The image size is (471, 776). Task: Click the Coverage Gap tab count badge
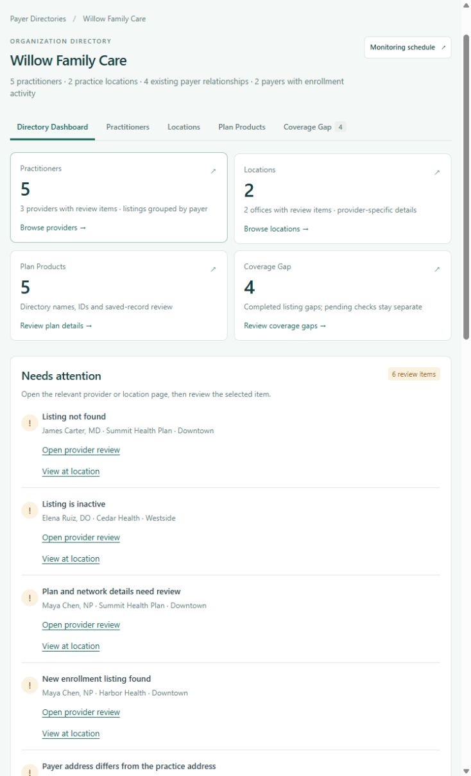[341, 127]
